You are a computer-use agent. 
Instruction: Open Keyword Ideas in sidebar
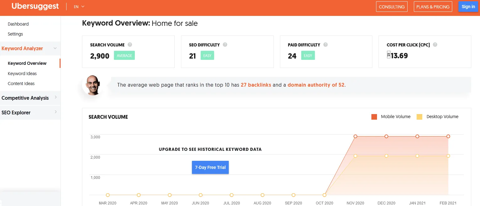tap(22, 74)
